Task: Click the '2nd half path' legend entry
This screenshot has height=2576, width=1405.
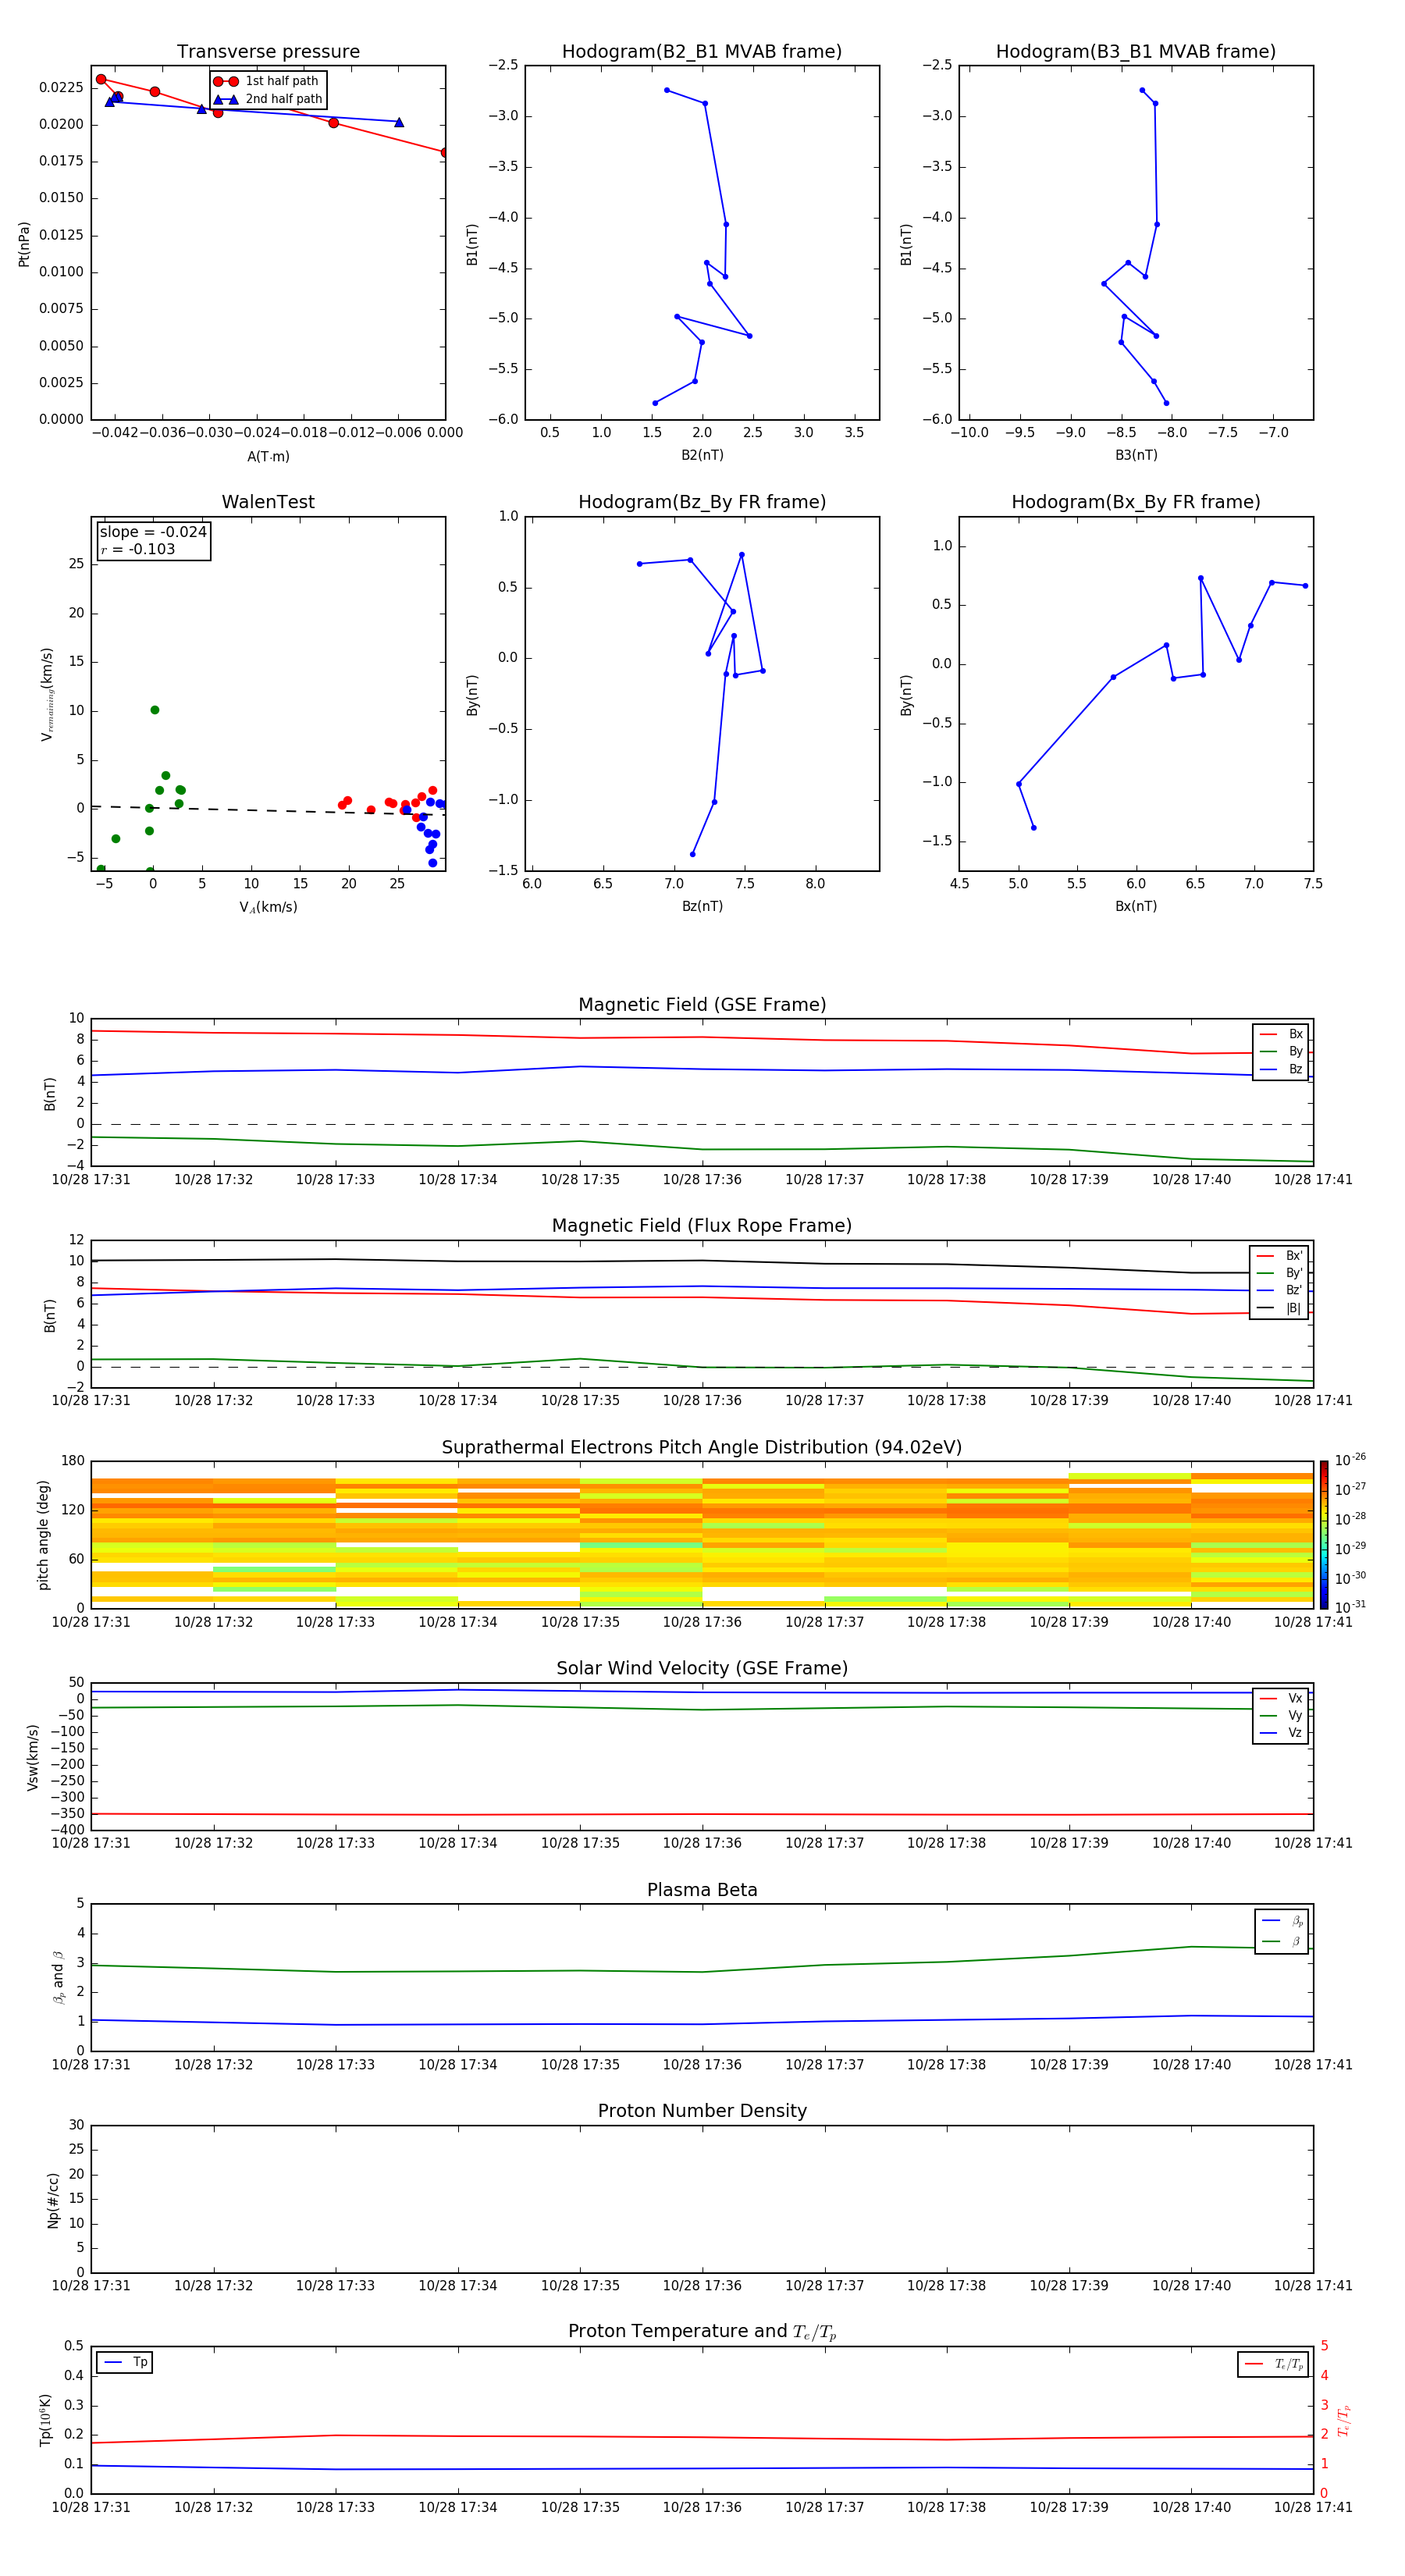Action: point(268,99)
